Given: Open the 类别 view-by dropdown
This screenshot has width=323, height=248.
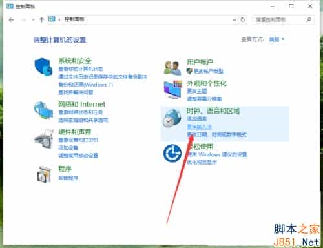Looking at the screenshot, I should (276, 39).
